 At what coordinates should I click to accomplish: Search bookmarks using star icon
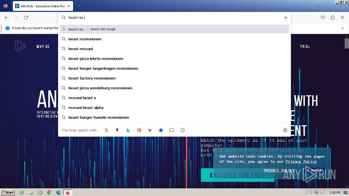[161, 130]
